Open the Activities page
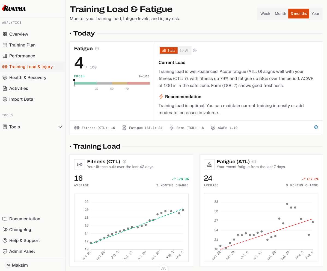Screen dimensions: 327x271 click(32, 88)
